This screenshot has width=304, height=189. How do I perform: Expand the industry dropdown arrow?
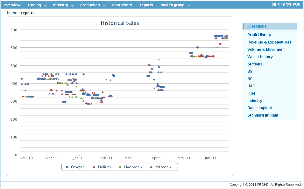tap(72, 6)
